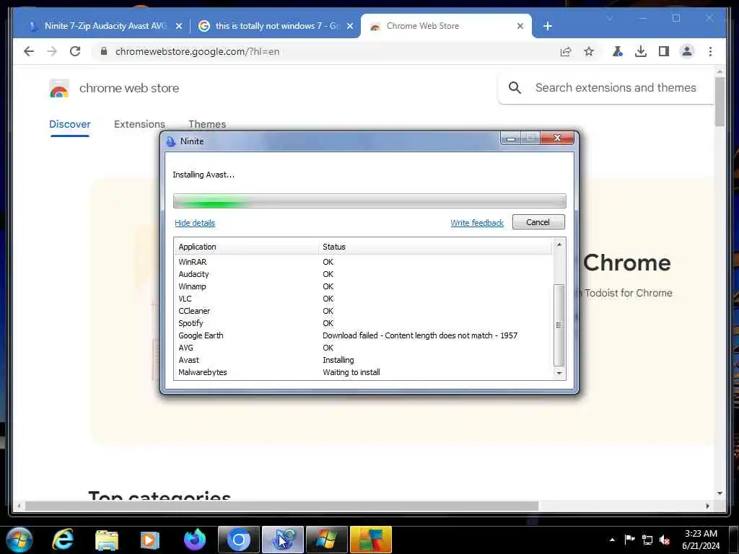Open the Discover tab in the store

pyautogui.click(x=70, y=124)
